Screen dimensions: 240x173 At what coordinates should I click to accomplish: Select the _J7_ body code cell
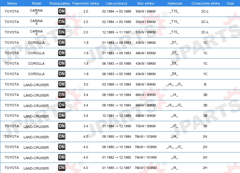[x=174, y=126]
